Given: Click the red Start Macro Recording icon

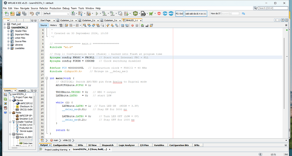Looking at the screenshot, I should pos(132,25).
